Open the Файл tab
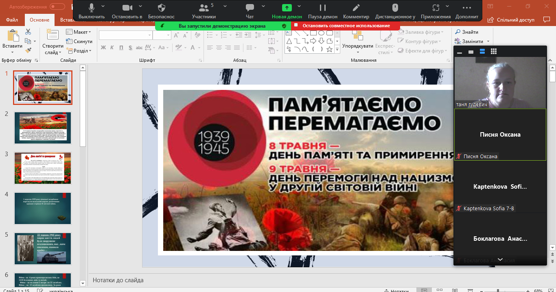556x292 pixels. click(12, 20)
